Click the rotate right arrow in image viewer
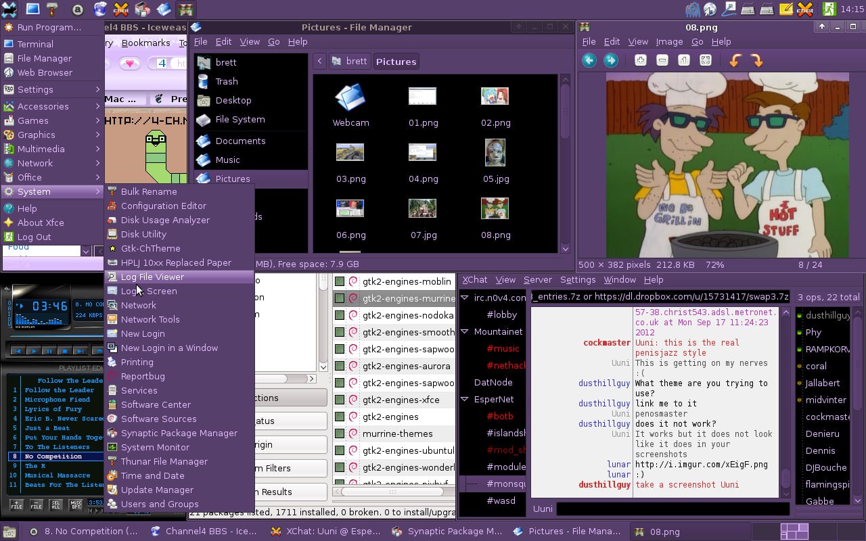 coord(756,61)
